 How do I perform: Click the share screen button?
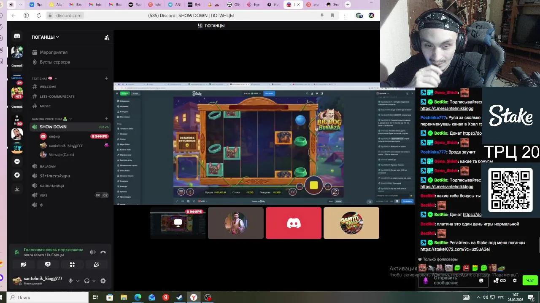(x=48, y=264)
